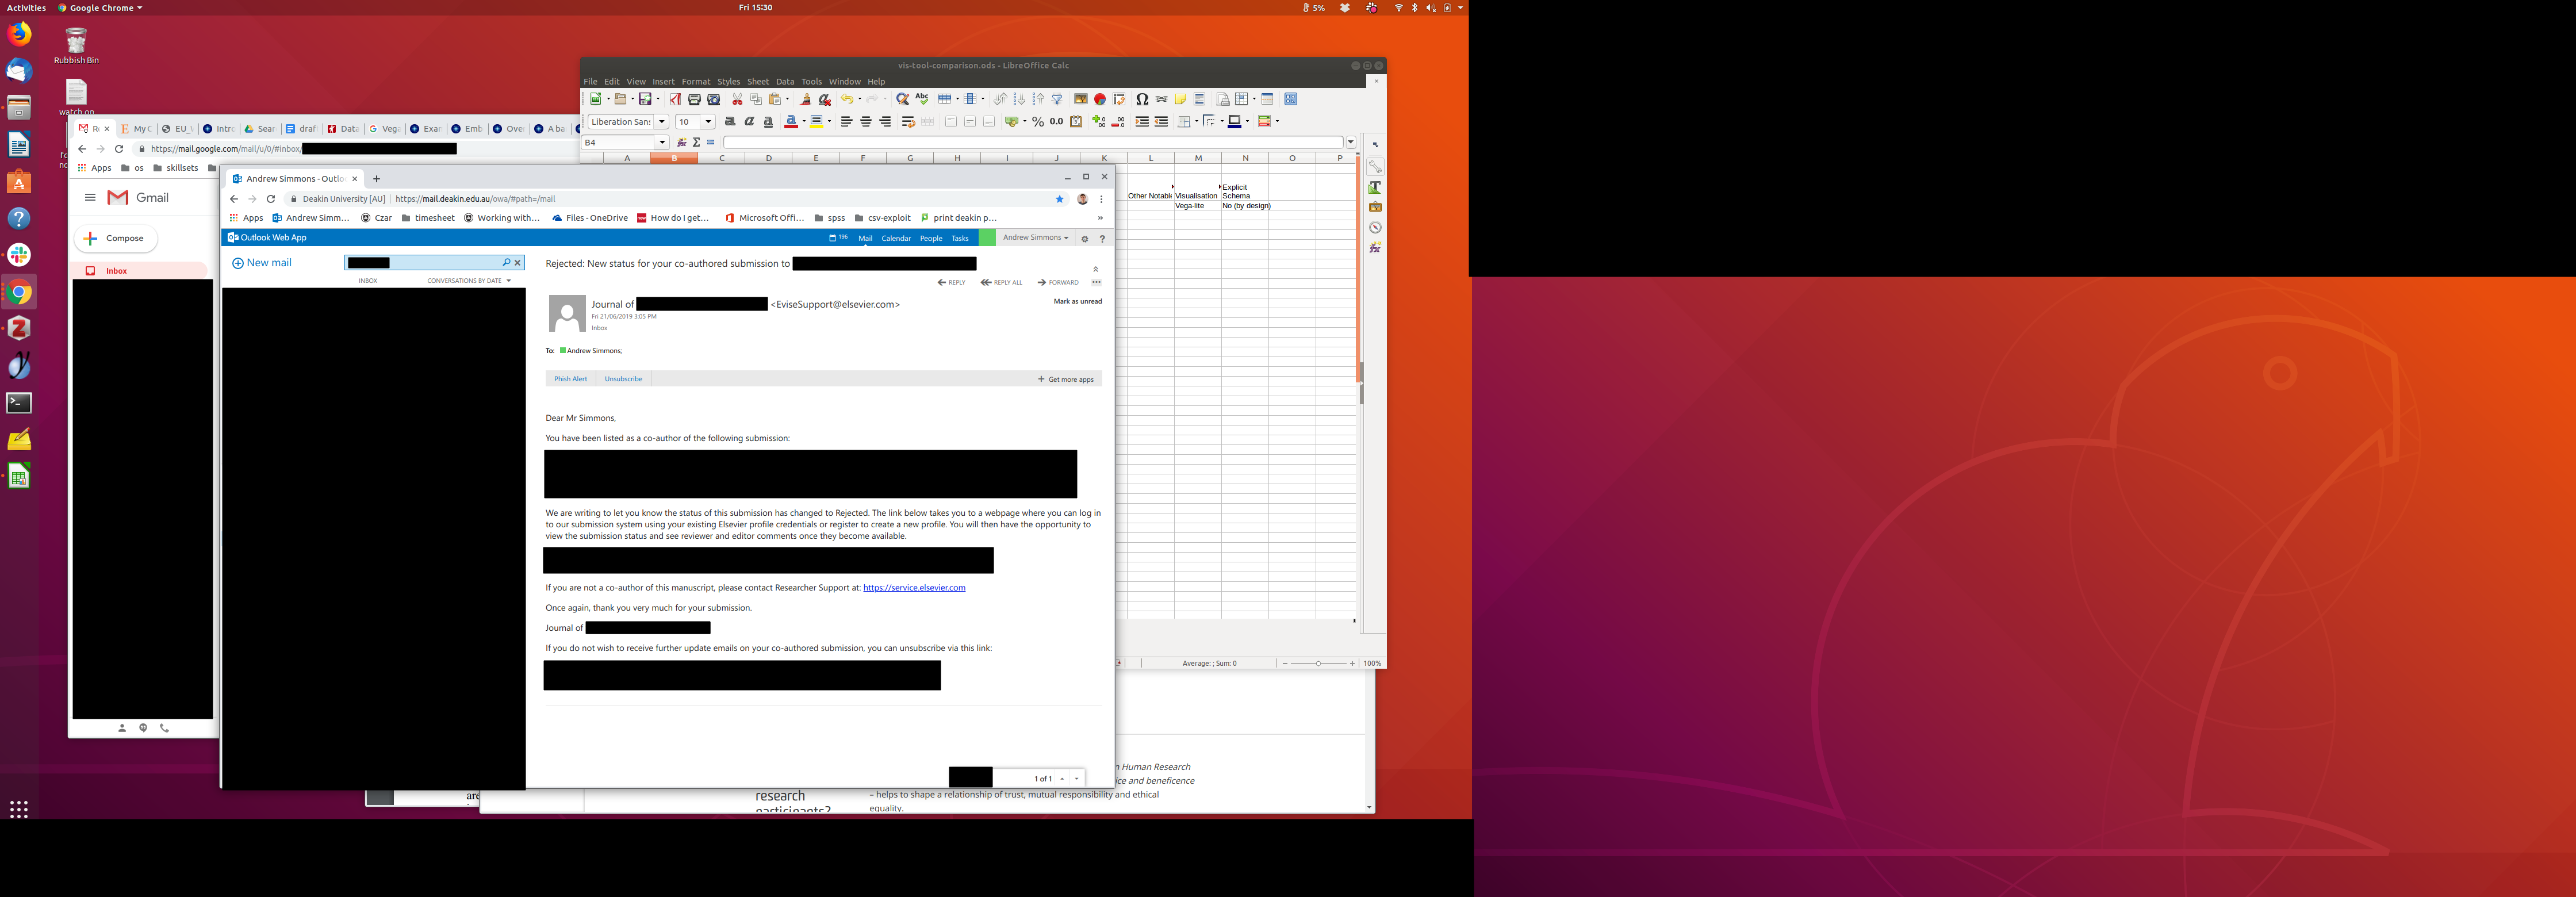Click the scissors Cut icon in Calc
The width and height of the screenshot is (2576, 897).
(x=737, y=99)
